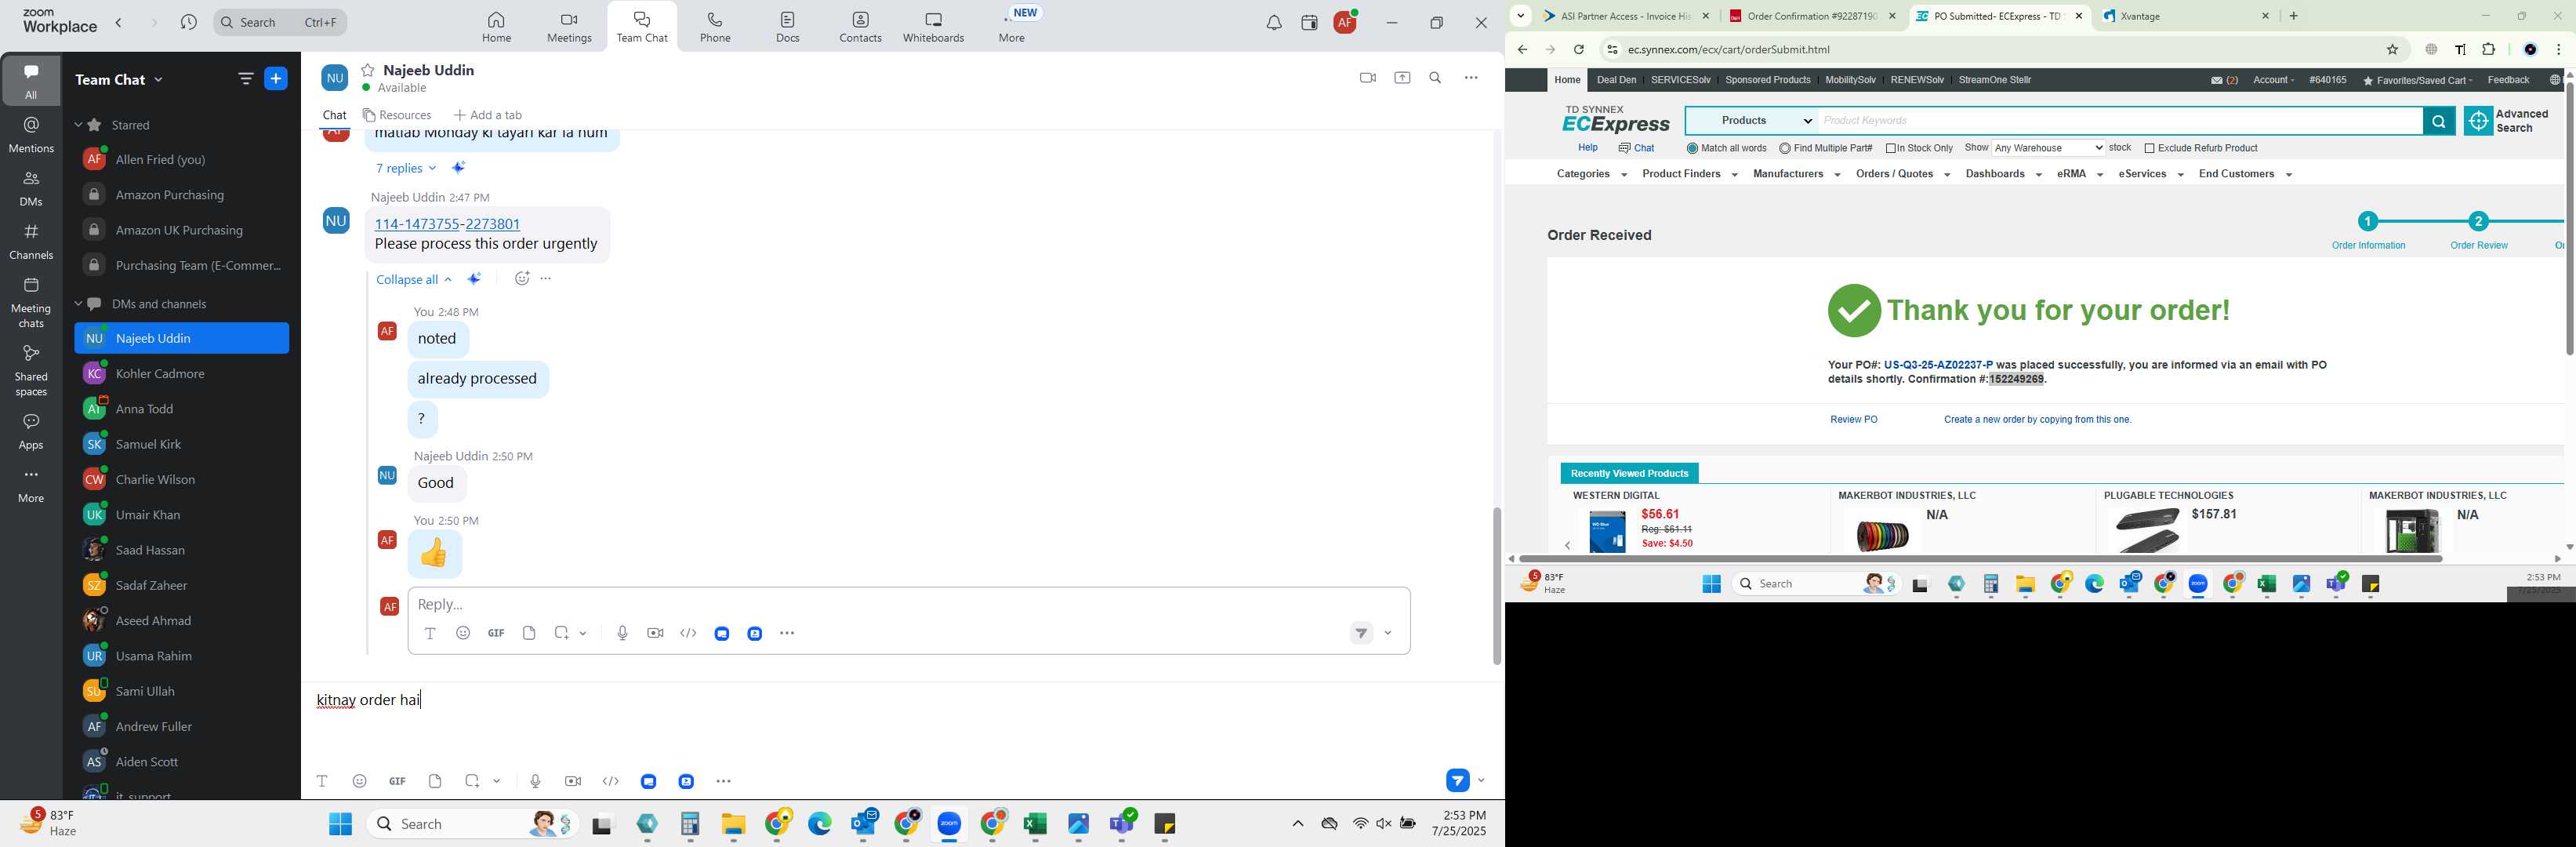This screenshot has height=847, width=2576.
Task: Collapse the Starred section in Zoom
Action: point(79,125)
